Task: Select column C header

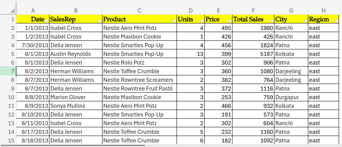Action: (139, 11)
